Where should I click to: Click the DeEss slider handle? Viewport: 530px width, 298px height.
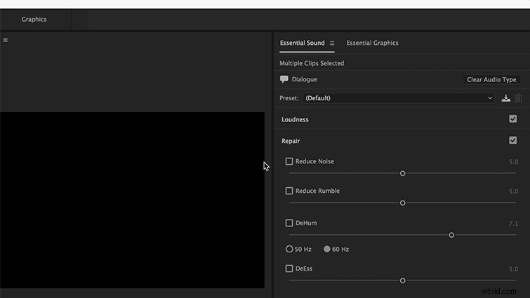402,280
